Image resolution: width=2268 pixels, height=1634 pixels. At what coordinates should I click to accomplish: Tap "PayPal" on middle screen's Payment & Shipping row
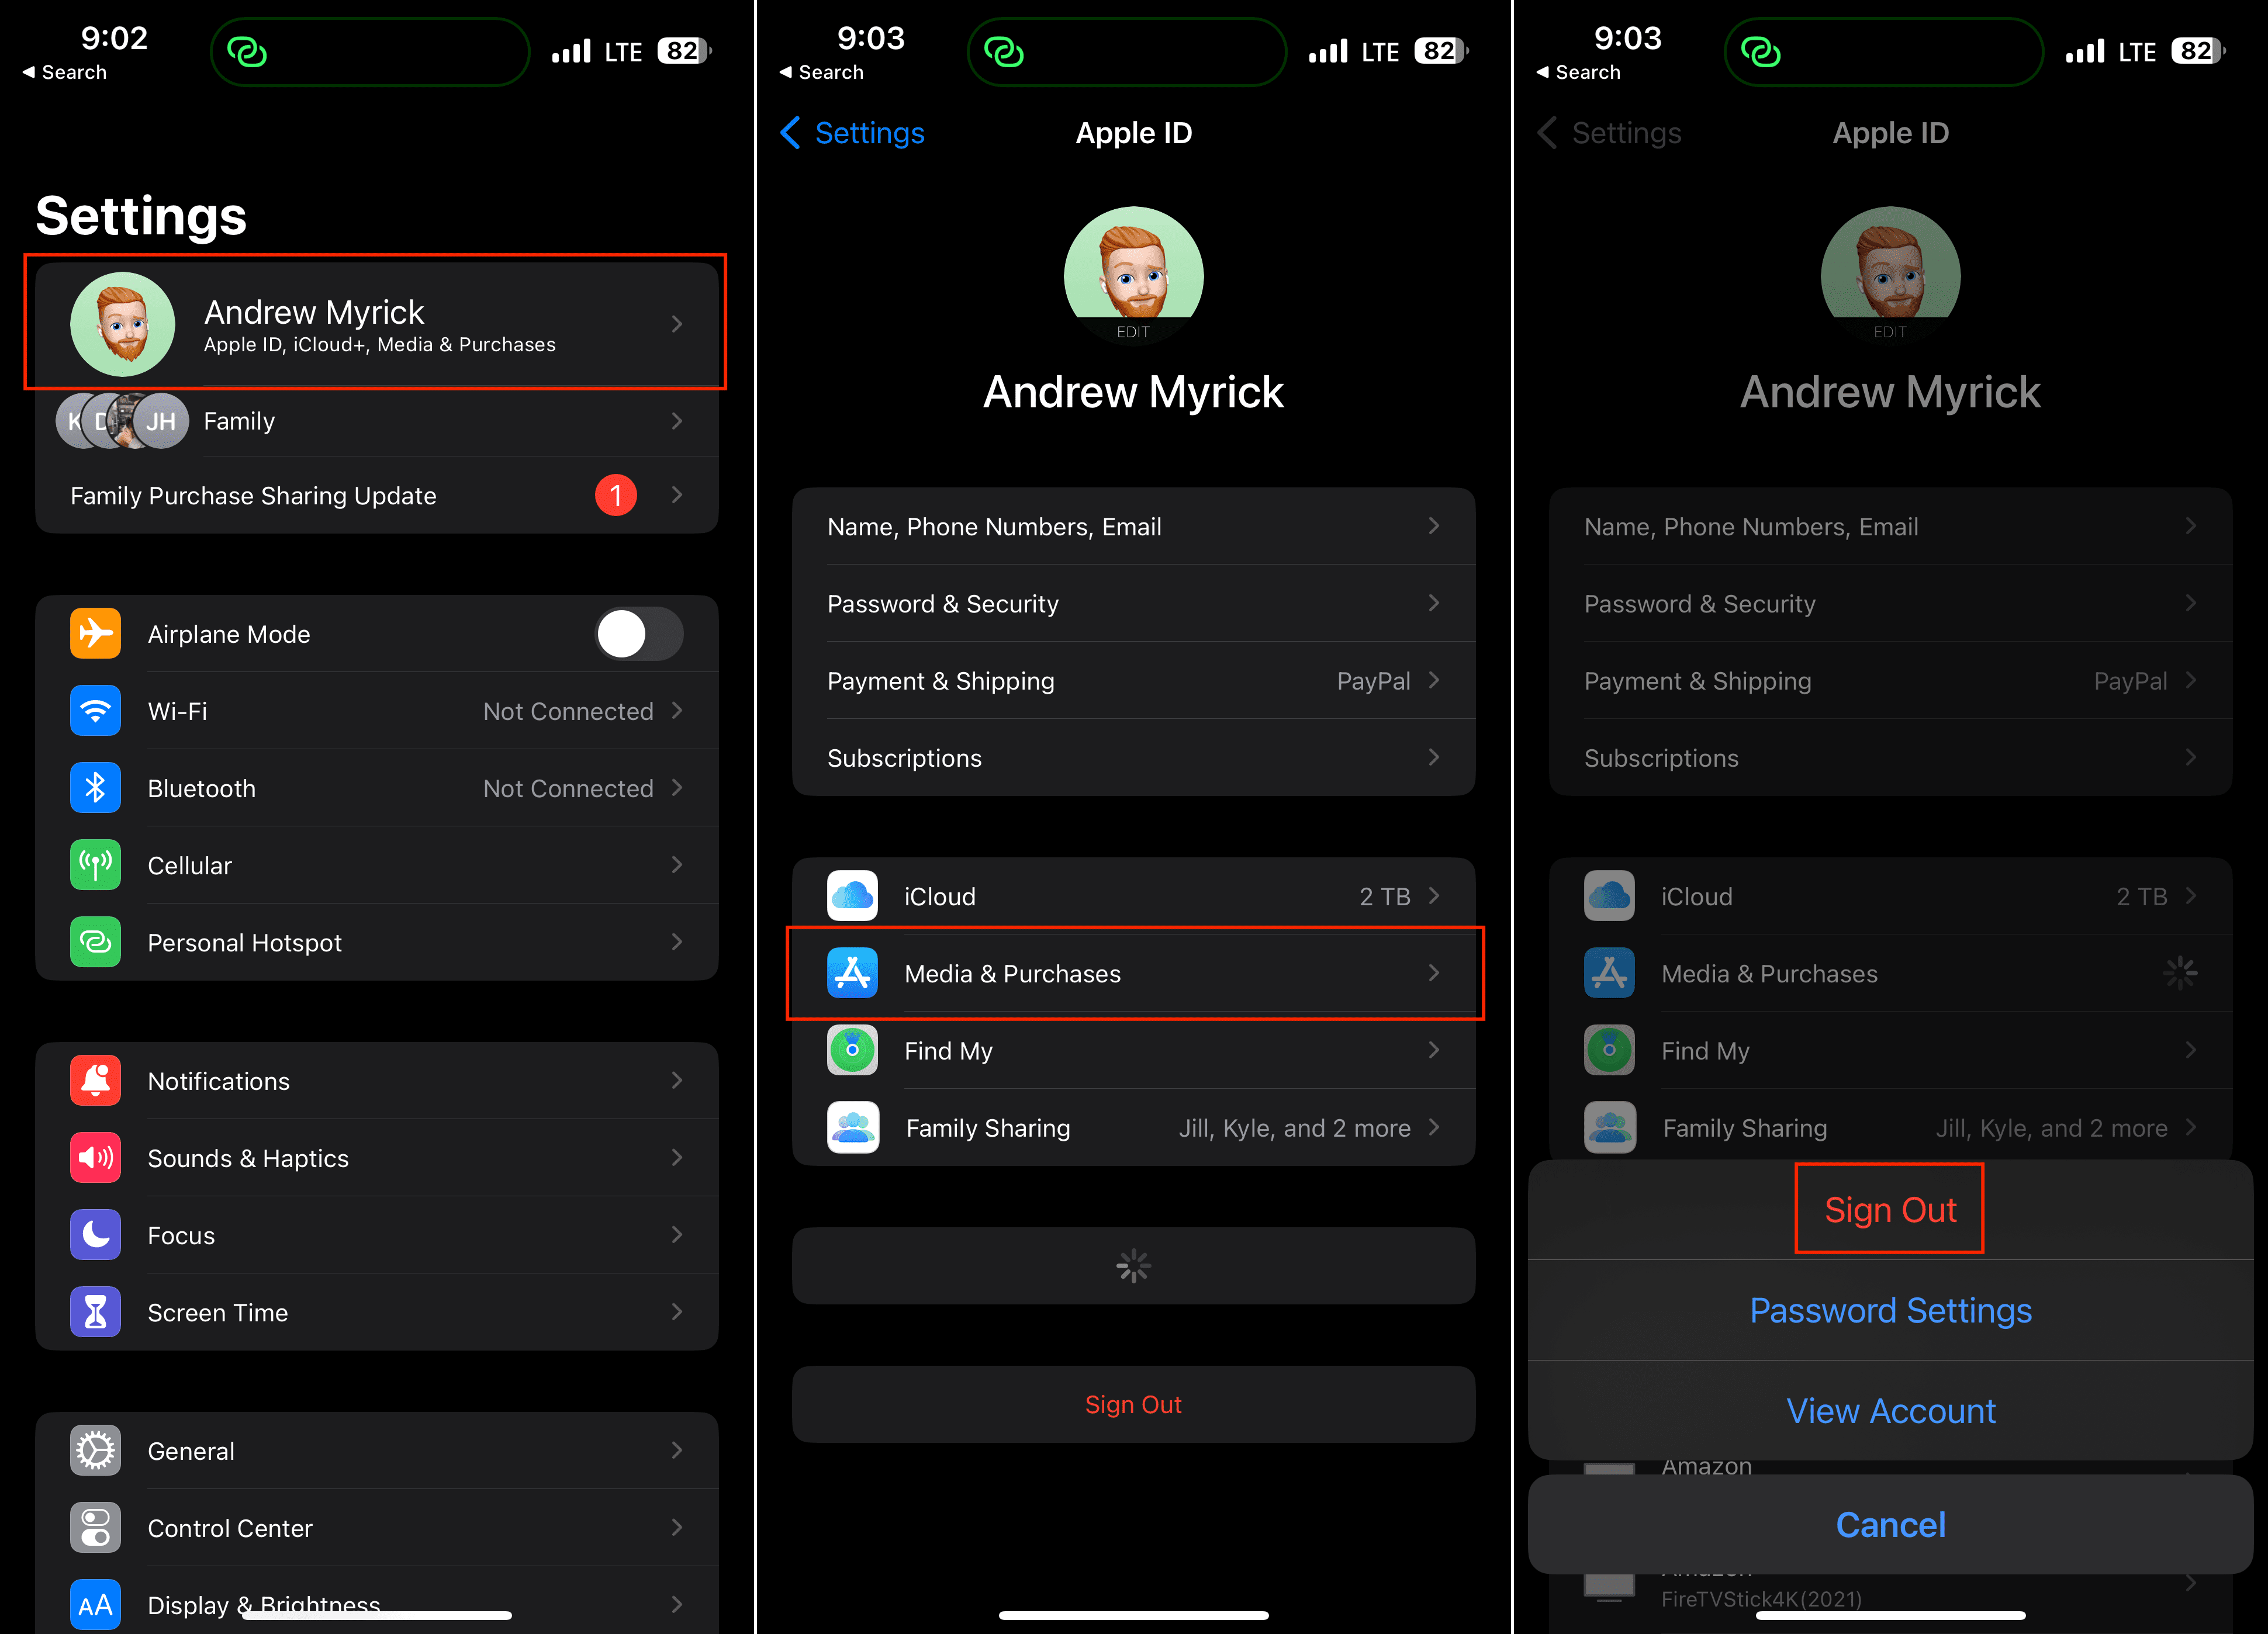point(1373,681)
